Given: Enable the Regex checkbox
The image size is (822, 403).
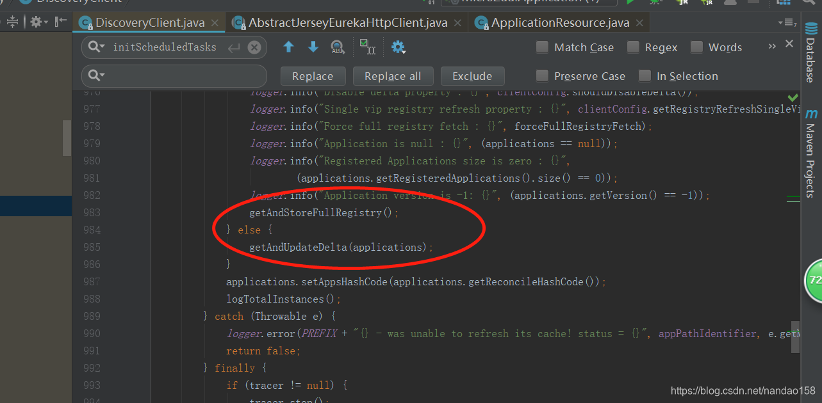Looking at the screenshot, I should pos(634,47).
